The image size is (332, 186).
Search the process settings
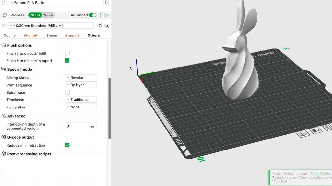click(107, 26)
